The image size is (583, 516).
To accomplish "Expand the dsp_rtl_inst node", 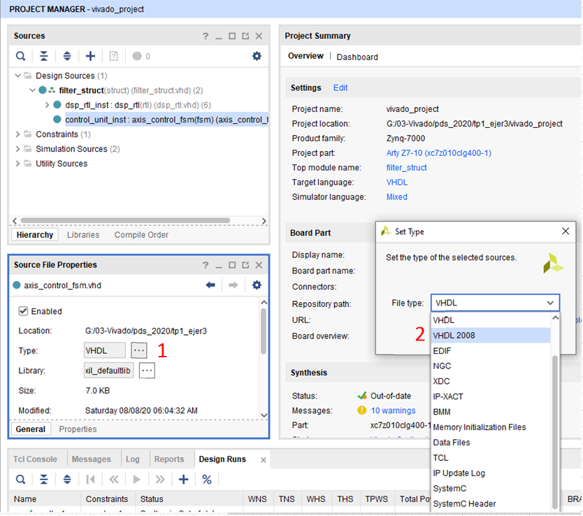I will 47,105.
